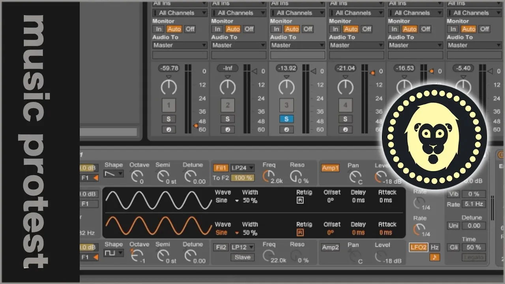
Task: Click the Hz button next to LFO2
Action: point(434,247)
